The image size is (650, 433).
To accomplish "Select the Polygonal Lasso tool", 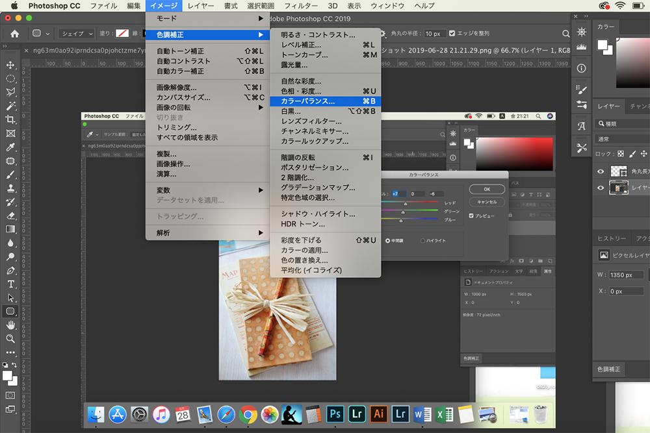I will pyautogui.click(x=10, y=92).
